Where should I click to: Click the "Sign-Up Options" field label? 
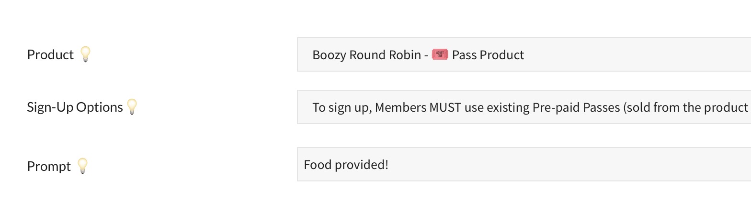tap(75, 107)
